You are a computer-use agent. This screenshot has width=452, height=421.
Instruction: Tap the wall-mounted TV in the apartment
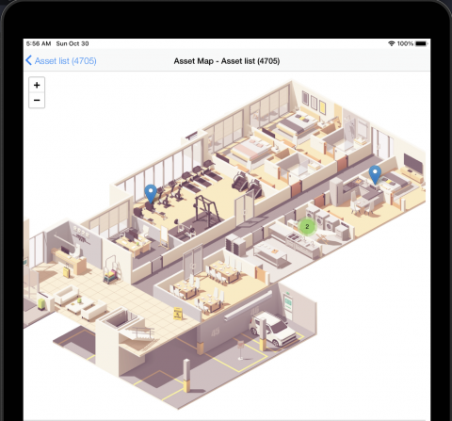coord(413,165)
